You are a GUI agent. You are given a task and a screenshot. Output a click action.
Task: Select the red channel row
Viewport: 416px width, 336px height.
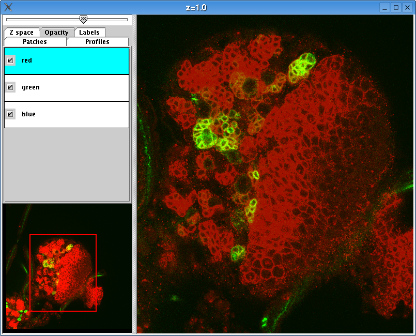72,60
